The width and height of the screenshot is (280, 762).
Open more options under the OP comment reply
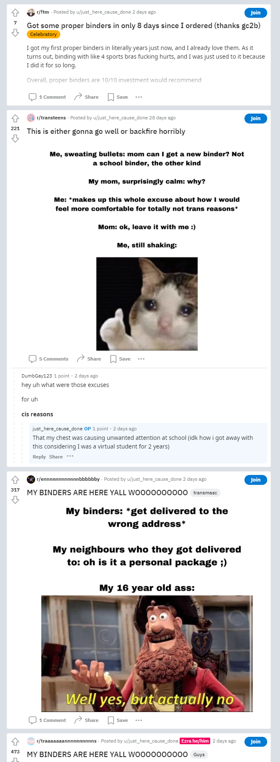(x=70, y=456)
